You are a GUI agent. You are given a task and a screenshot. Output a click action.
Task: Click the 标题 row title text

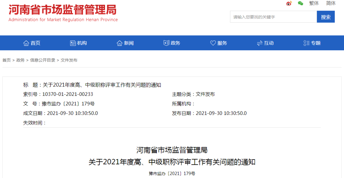[x=102, y=85]
